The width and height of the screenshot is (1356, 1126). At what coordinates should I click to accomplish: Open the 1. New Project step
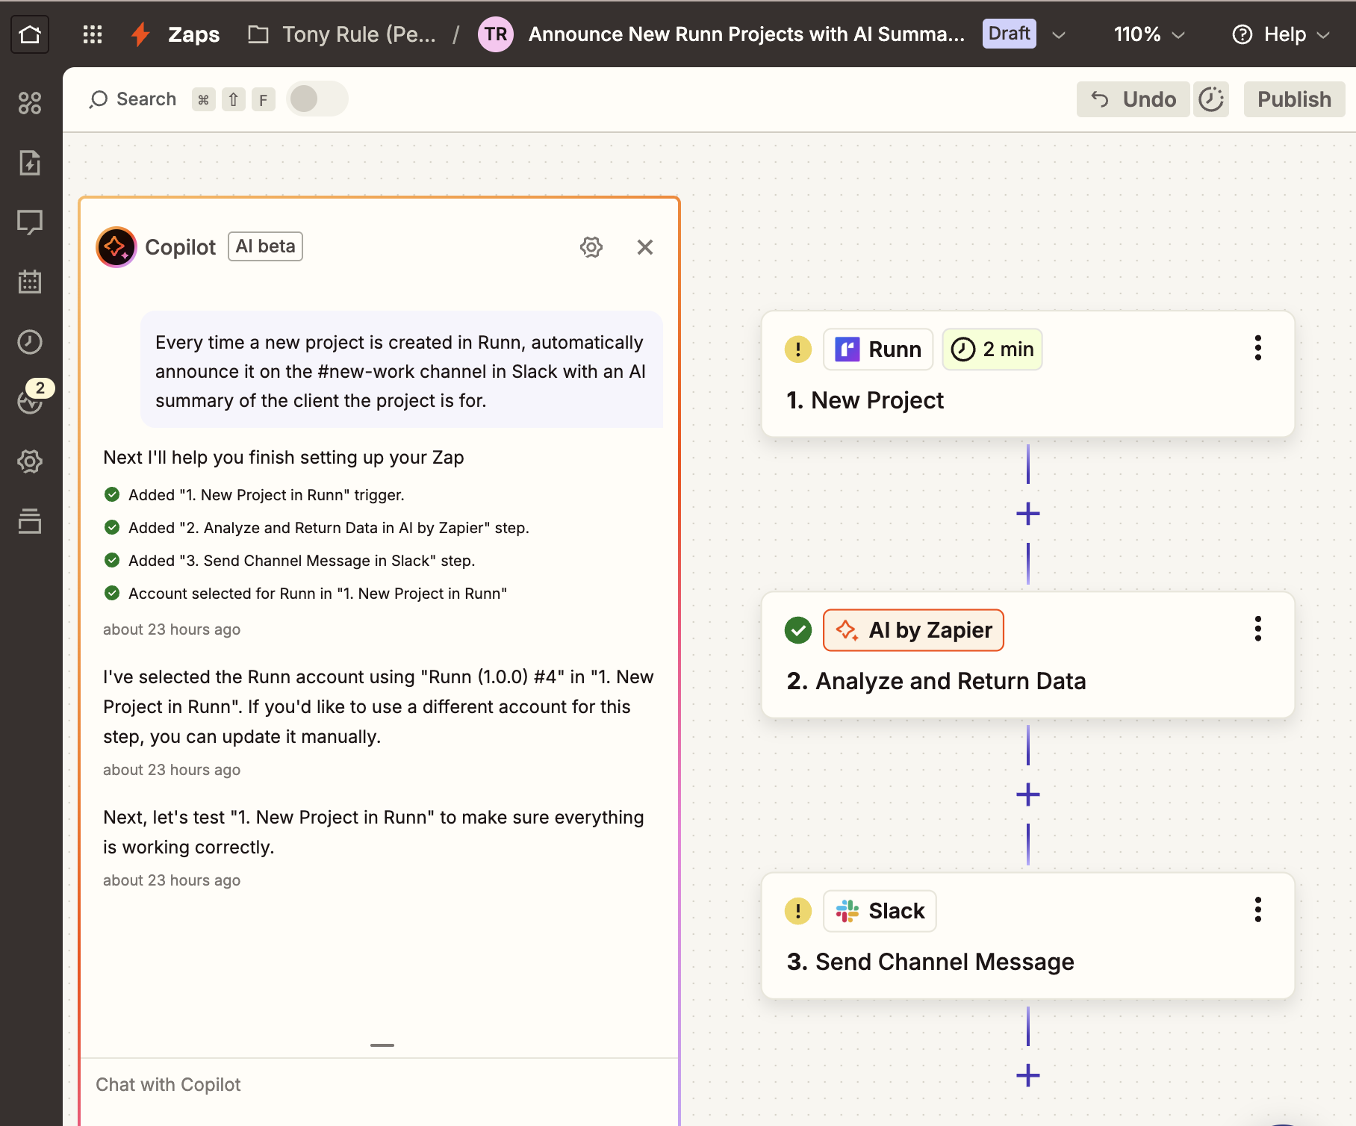click(1027, 374)
